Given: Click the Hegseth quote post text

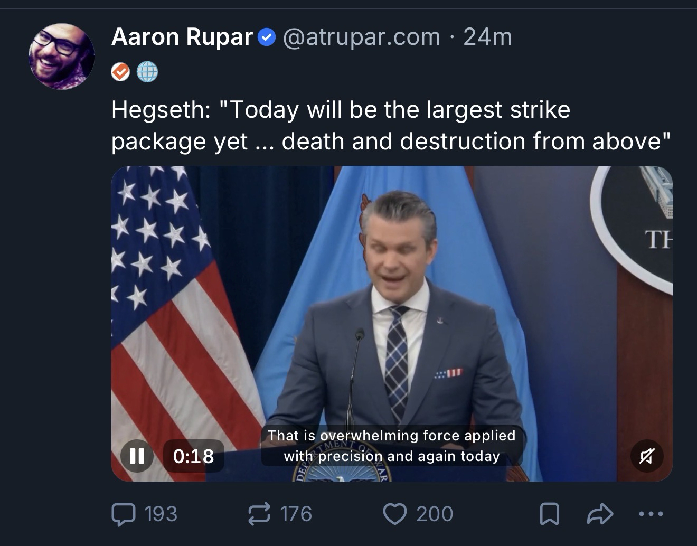Looking at the screenshot, I should coord(391,125).
